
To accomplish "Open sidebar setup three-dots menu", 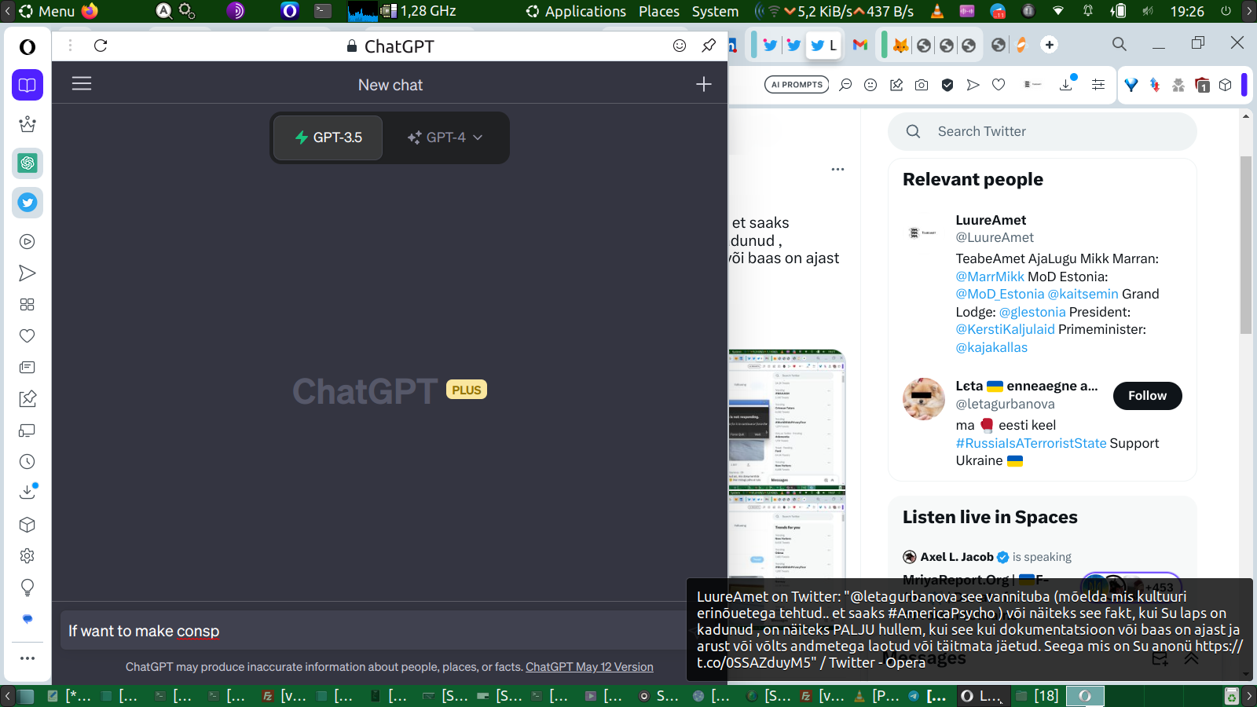I will point(27,658).
